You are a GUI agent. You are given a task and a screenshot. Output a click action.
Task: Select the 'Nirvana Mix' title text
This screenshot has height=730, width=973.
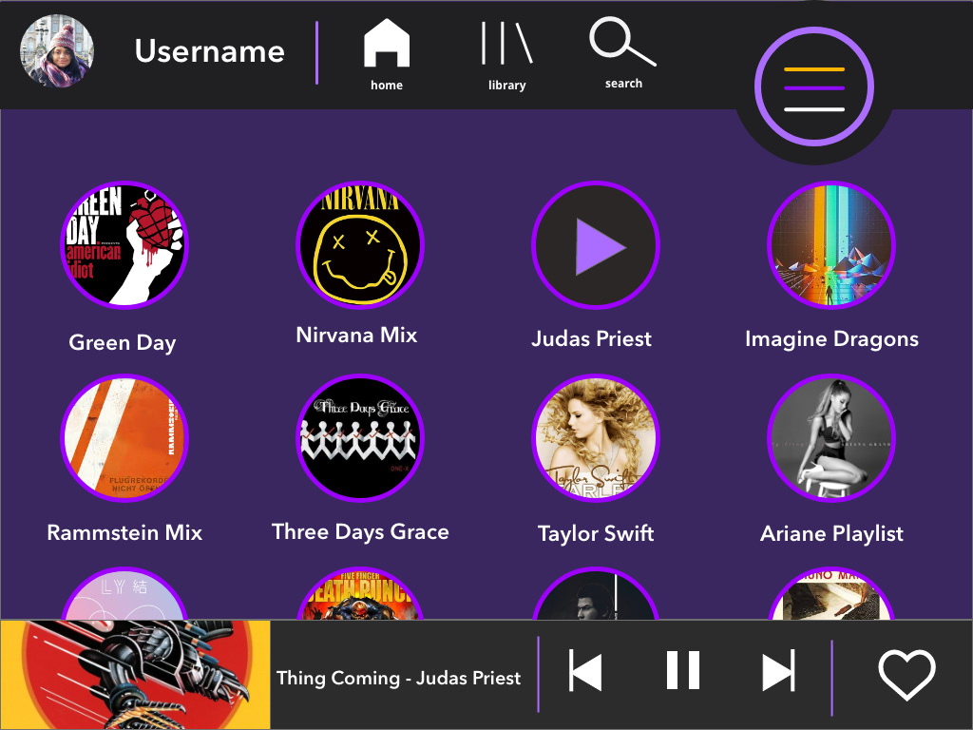[357, 336]
